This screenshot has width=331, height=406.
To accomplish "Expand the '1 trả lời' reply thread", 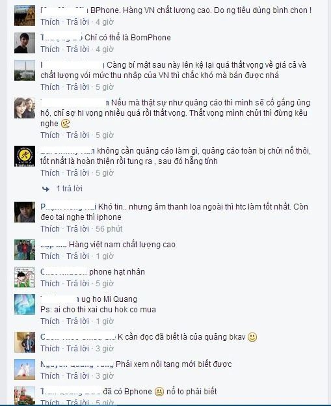I will tap(70, 189).
